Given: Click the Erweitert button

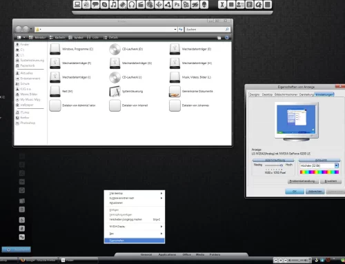Looking at the screenshot, I should 331,181.
